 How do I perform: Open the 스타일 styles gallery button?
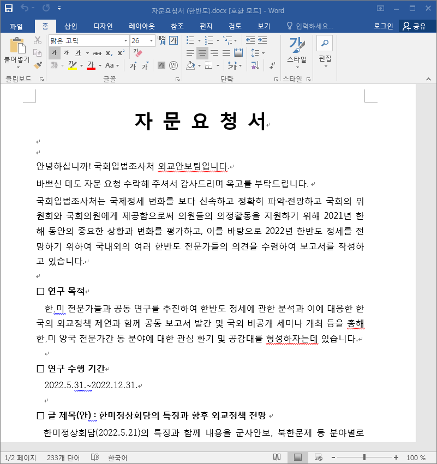click(296, 53)
